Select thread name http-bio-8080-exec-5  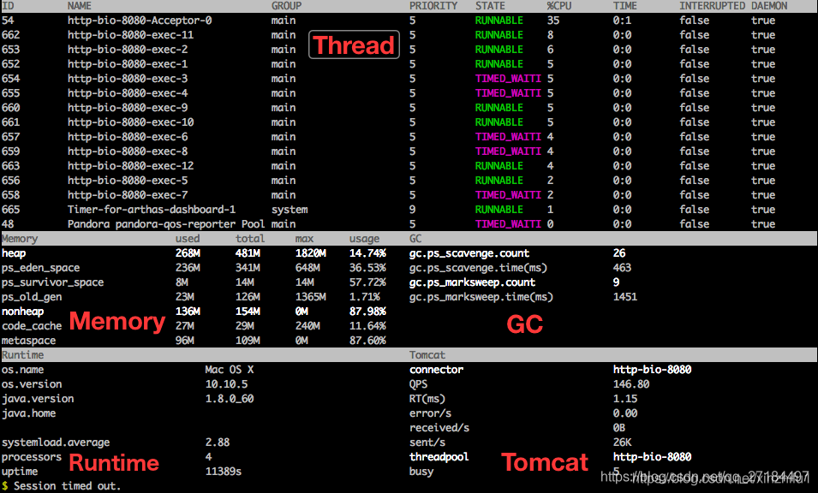[x=128, y=181]
